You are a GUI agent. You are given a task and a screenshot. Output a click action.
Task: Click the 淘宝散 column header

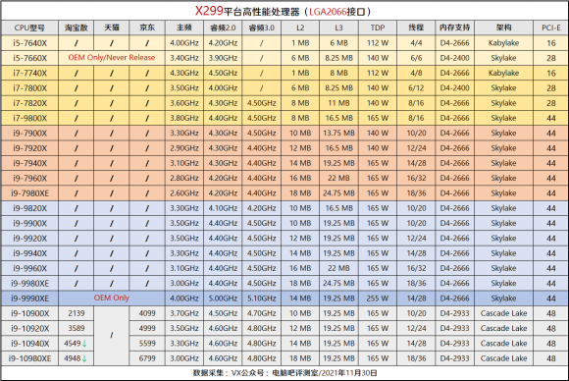[77, 27]
